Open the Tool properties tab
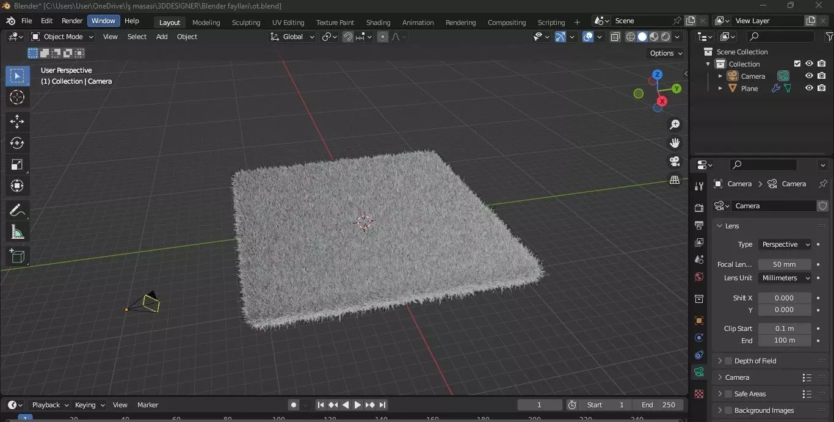 coord(699,186)
